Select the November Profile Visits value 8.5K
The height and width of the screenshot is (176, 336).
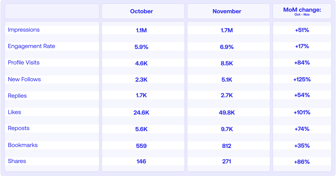(227, 63)
